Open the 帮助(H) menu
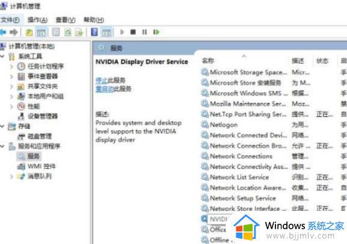The width and height of the screenshot is (347, 244). click(94, 20)
